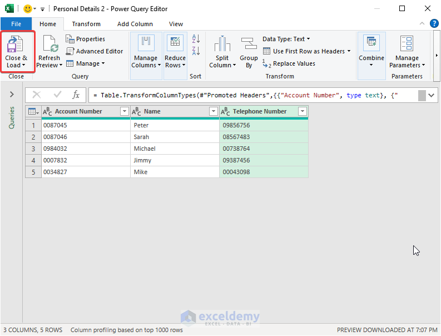Cancel formula edit with X icon
Image resolution: width=441 pixels, height=336 pixels.
coord(37,95)
